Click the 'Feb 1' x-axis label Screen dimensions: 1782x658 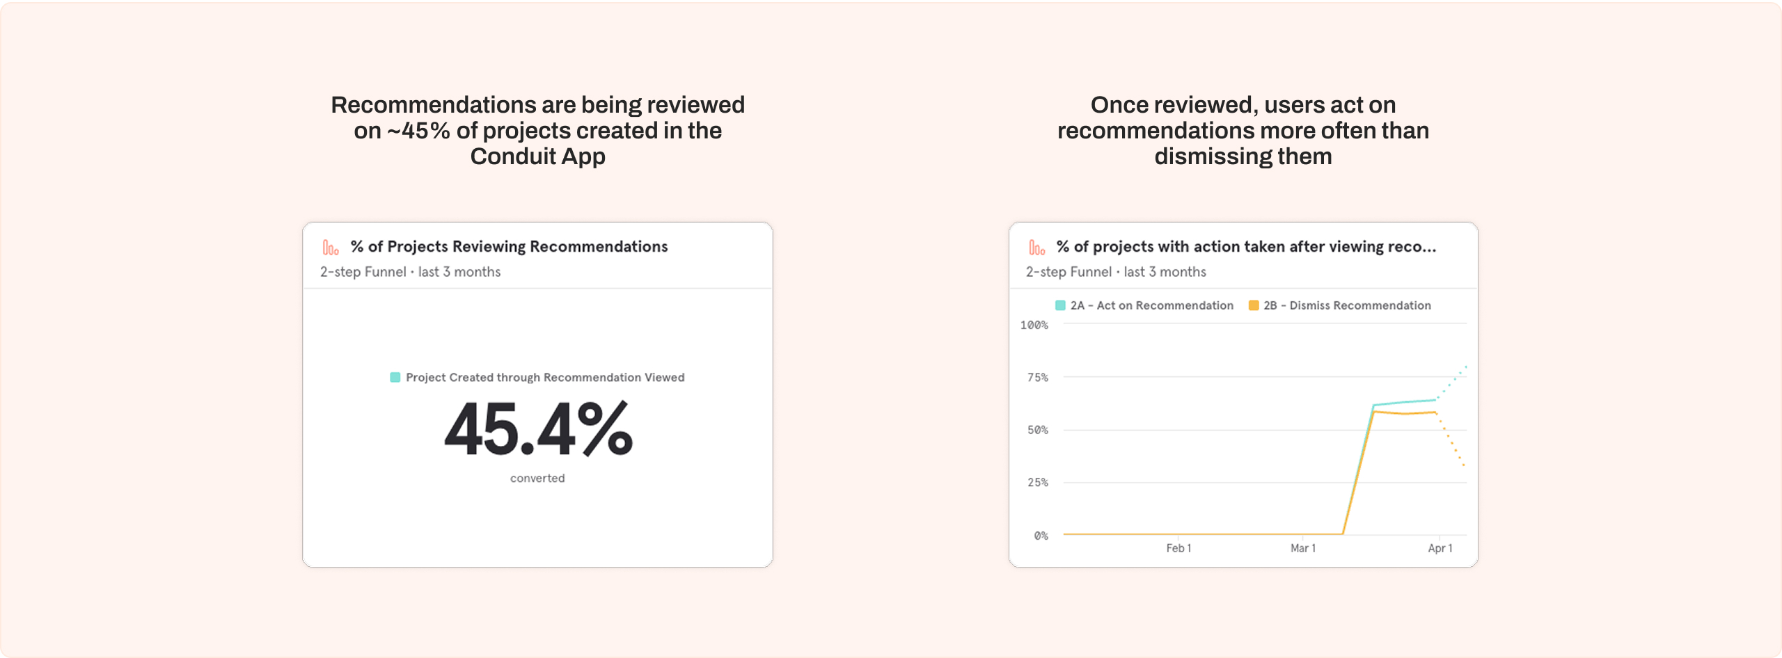[x=1178, y=548]
